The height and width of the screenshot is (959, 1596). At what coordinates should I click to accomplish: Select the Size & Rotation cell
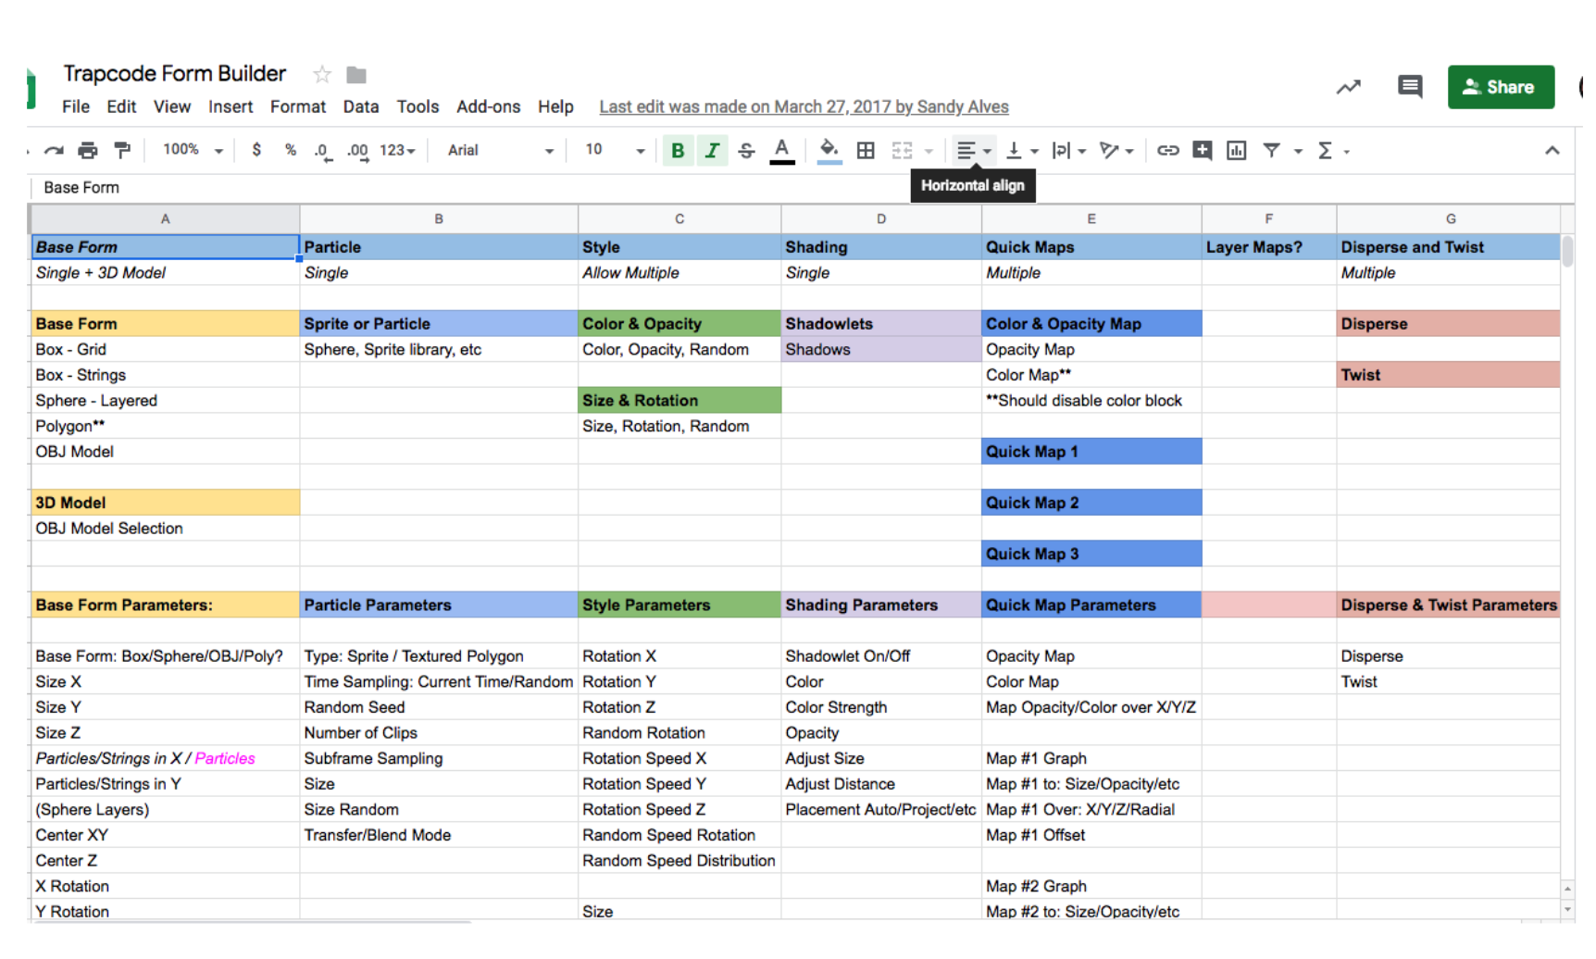click(x=680, y=401)
